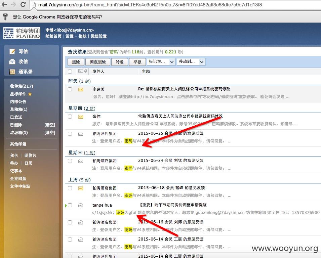
Task: Collapse the 昨天 (1 封) group
Action: coord(79,81)
